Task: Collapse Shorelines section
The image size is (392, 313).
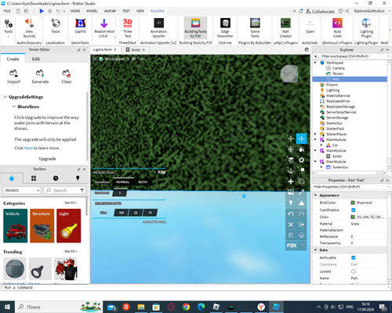Action: pyautogui.click(x=13, y=106)
